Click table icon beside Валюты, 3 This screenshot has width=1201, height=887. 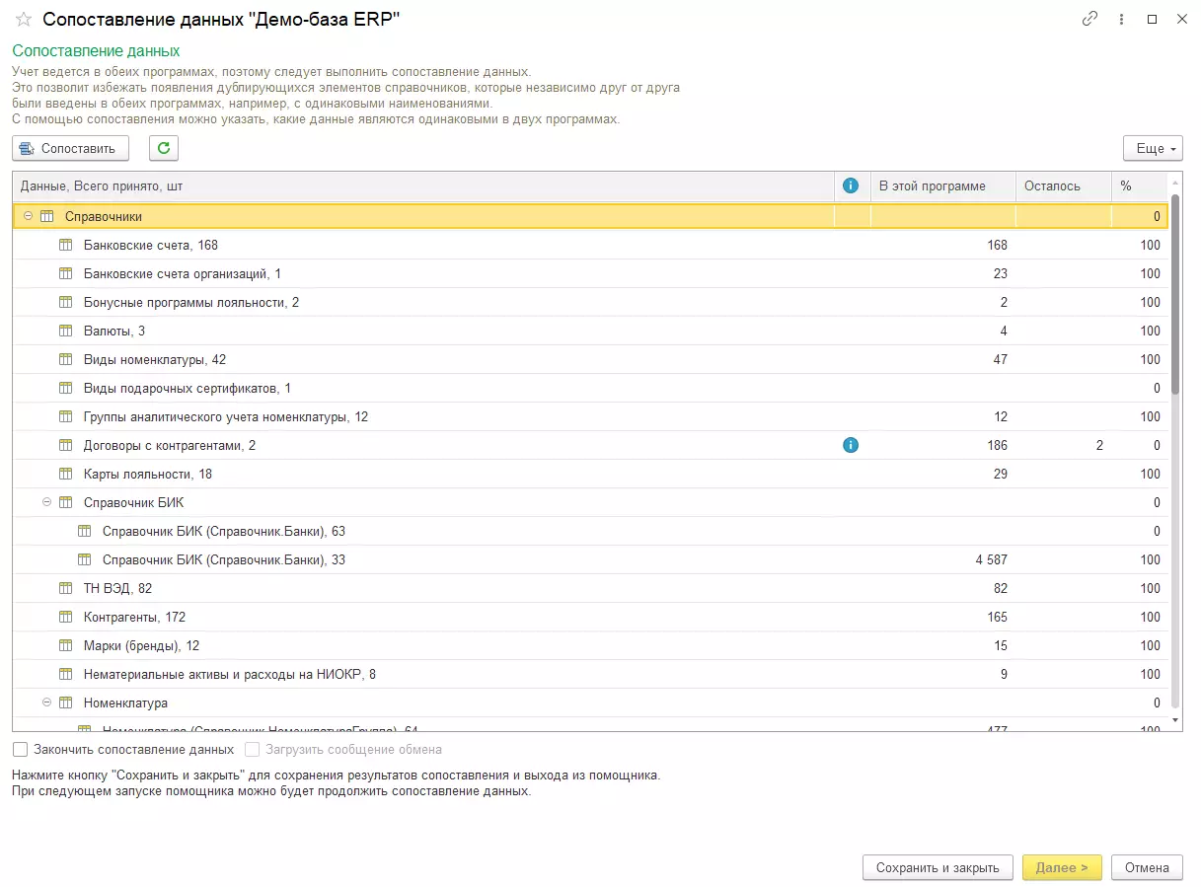66,331
